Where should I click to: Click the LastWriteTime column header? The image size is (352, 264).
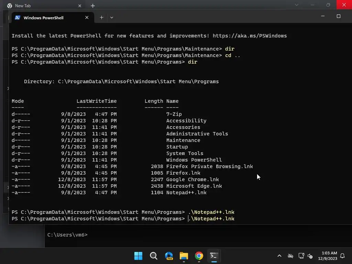(97, 101)
